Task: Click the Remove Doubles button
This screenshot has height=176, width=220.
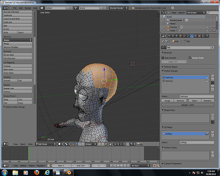Action: click(18, 47)
